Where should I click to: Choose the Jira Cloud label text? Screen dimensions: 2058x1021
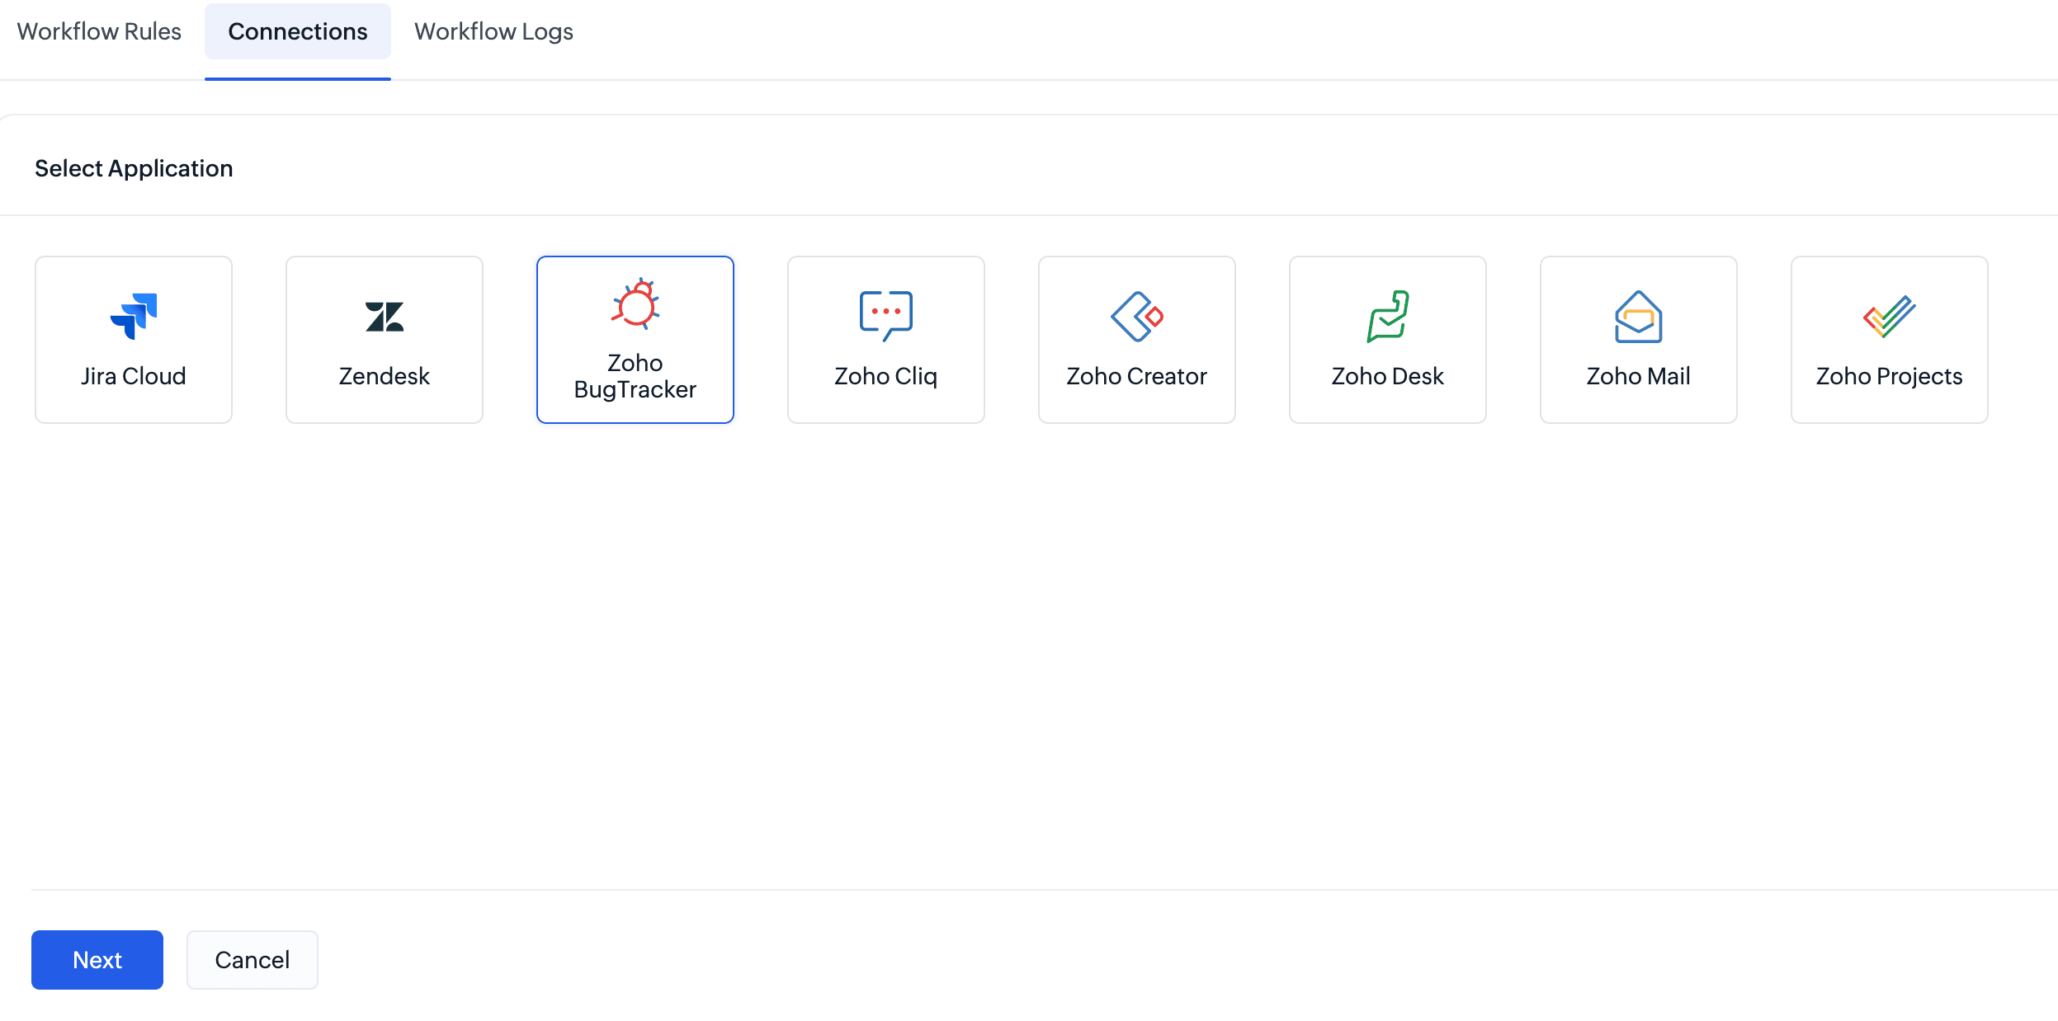(x=134, y=376)
